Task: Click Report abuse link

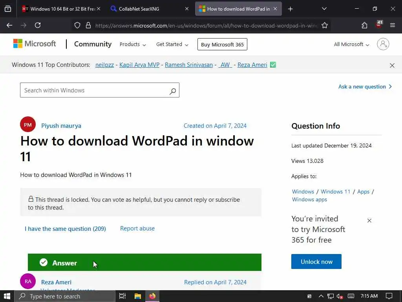Action: tap(137, 228)
